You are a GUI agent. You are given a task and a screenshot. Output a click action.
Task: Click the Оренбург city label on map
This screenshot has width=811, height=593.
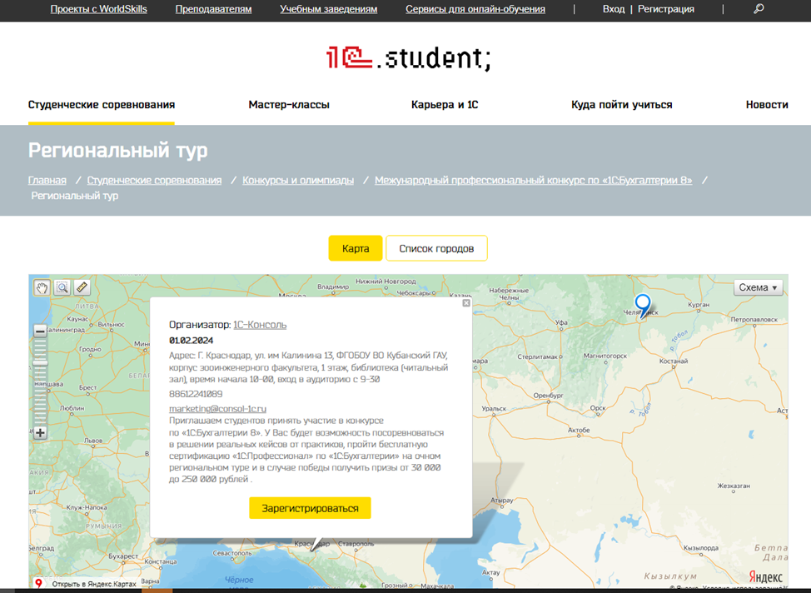[548, 396]
